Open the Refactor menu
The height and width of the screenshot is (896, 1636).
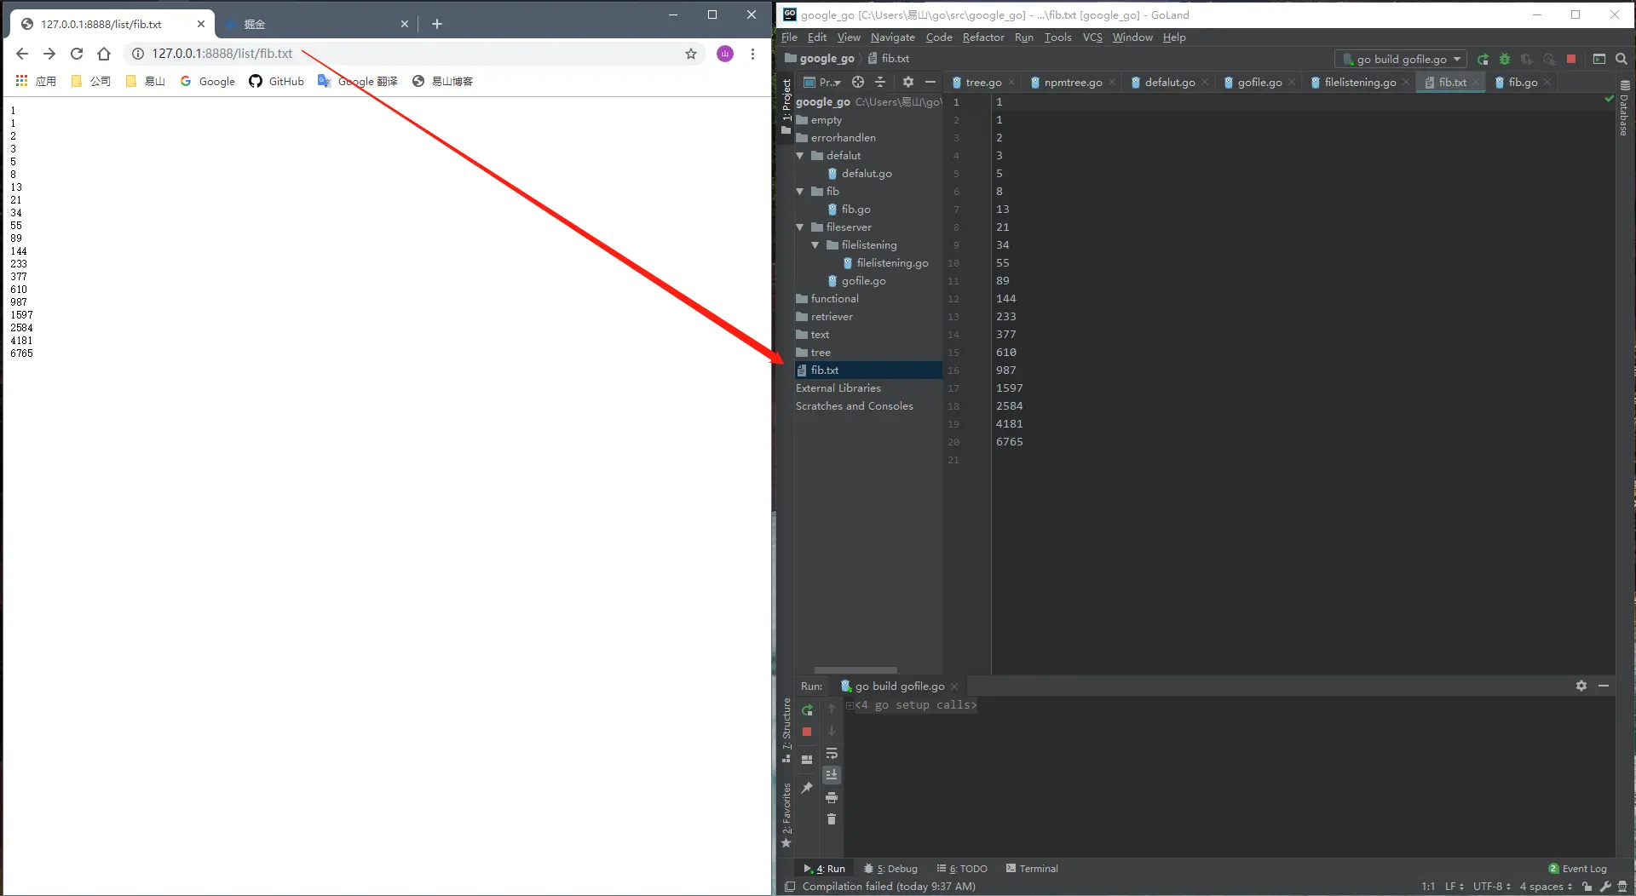click(983, 37)
